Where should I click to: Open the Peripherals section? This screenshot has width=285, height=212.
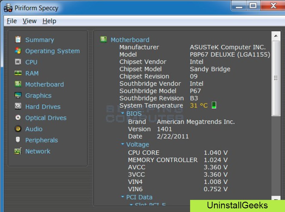[42, 140]
